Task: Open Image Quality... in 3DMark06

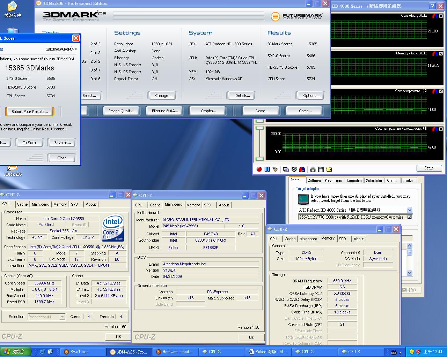Action: point(122,111)
